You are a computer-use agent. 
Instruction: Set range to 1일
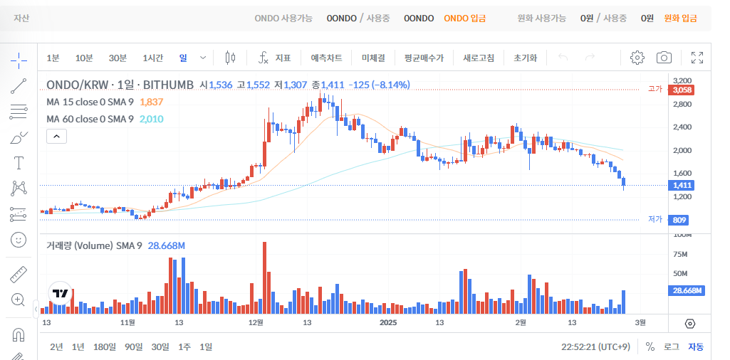click(x=206, y=346)
